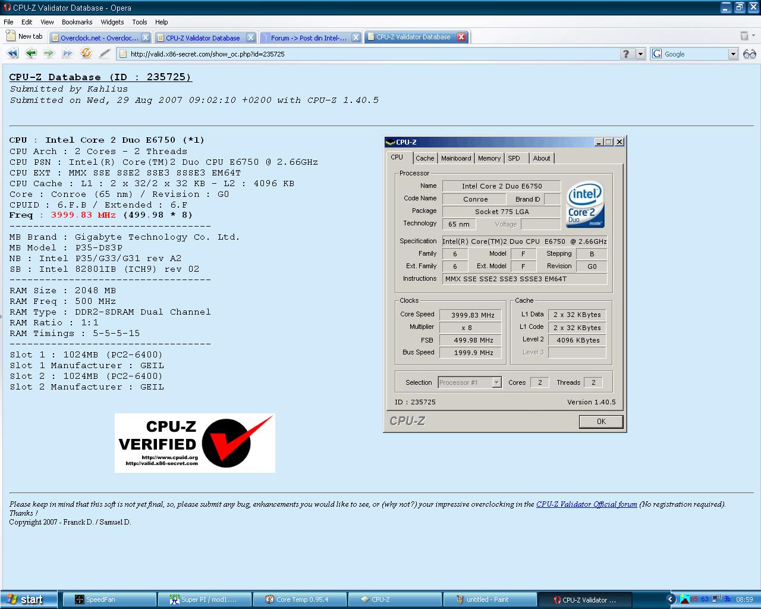The image size is (761, 609).
Task: Click the CPU-Z Verified badge image
Action: pos(195,443)
